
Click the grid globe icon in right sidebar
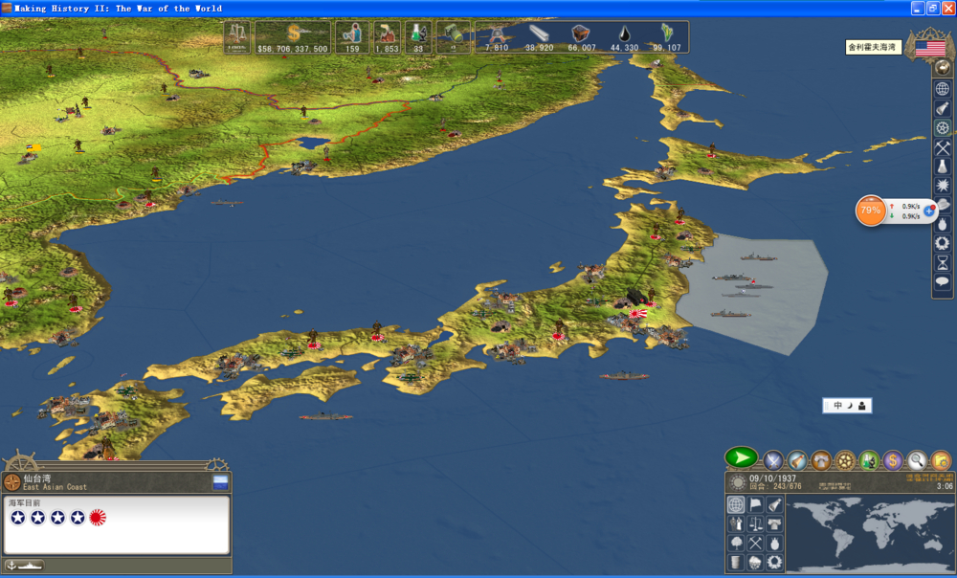click(943, 88)
